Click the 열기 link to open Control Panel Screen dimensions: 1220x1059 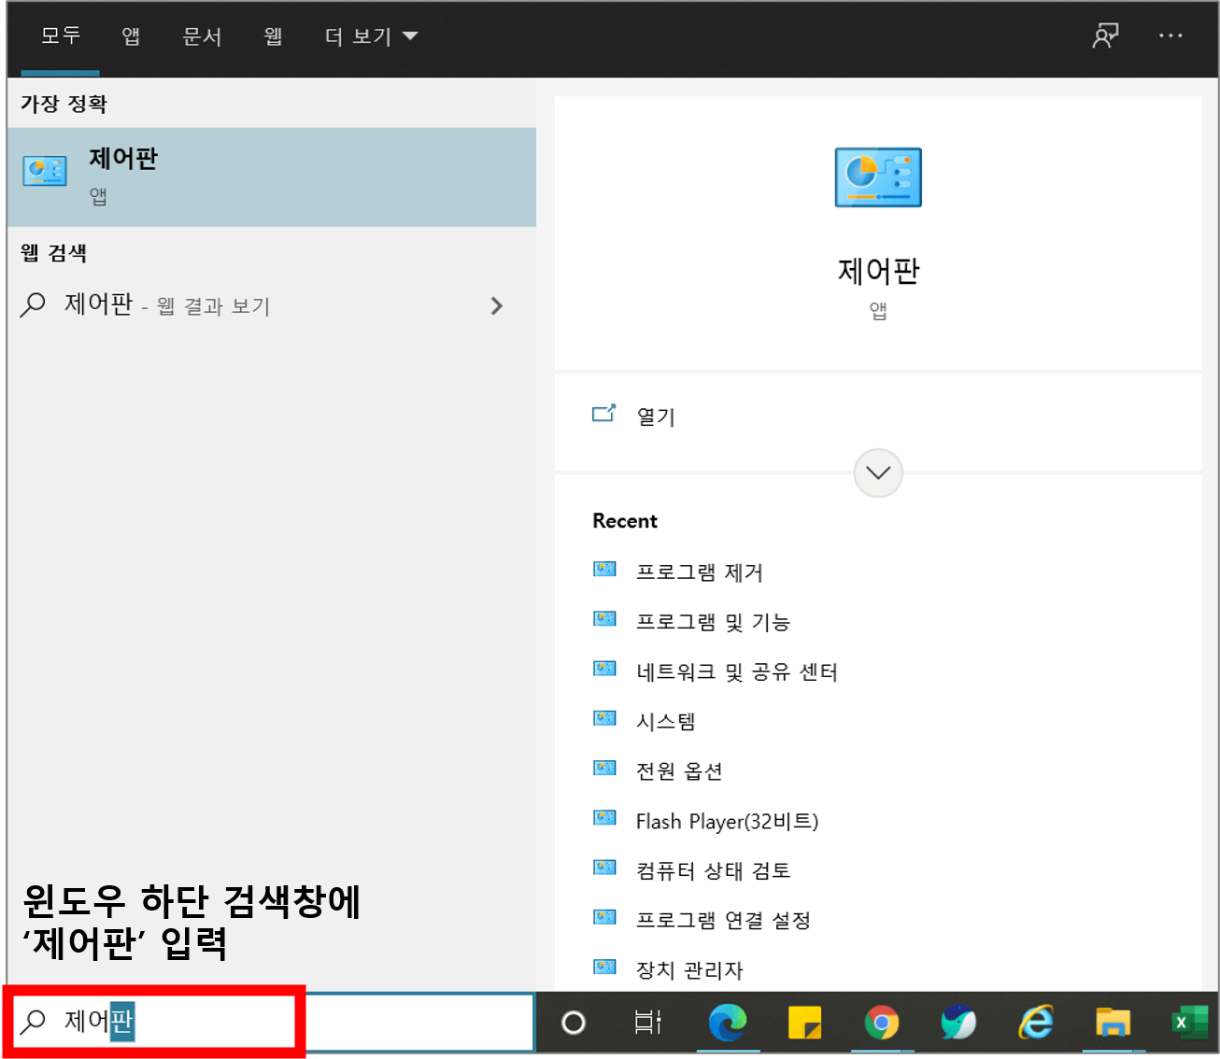655,417
